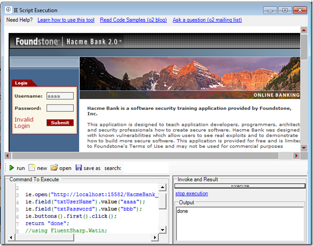The image size is (313, 246).
Task: Focus the Username input field
Action: click(x=60, y=96)
